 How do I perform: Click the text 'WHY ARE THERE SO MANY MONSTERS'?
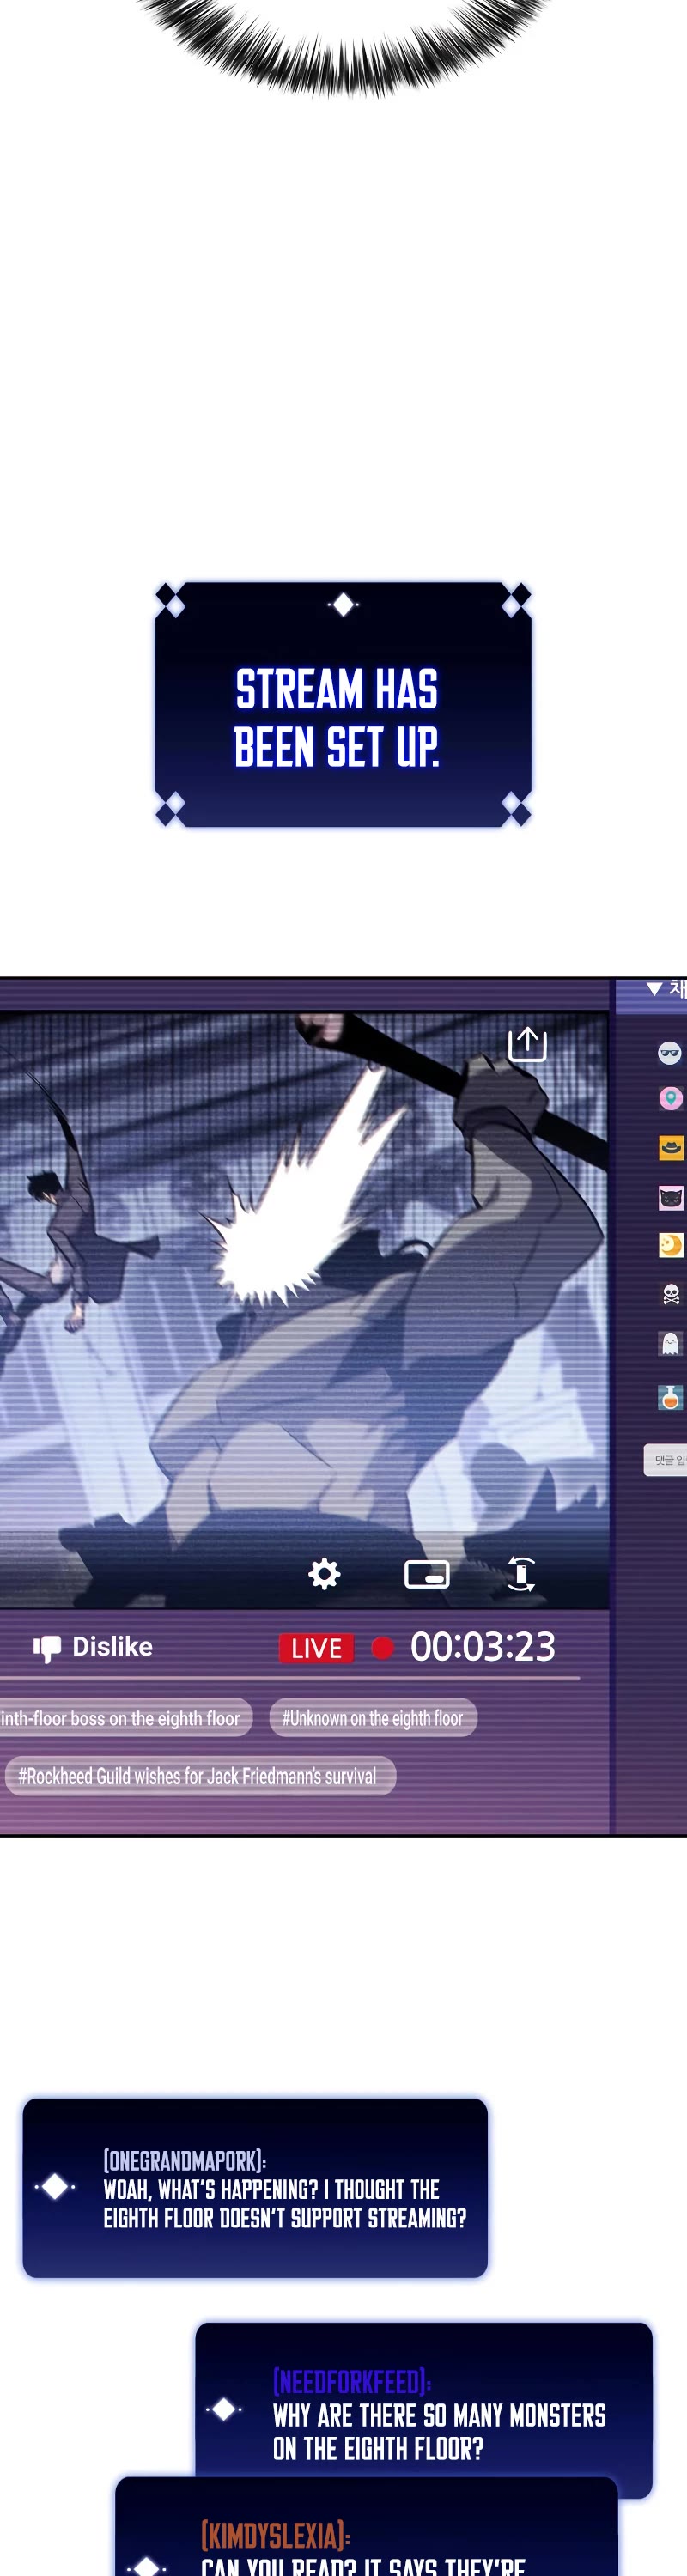[439, 2416]
